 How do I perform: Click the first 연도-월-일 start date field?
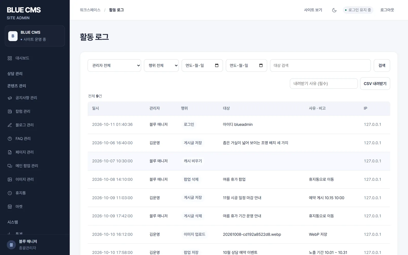[202, 66]
